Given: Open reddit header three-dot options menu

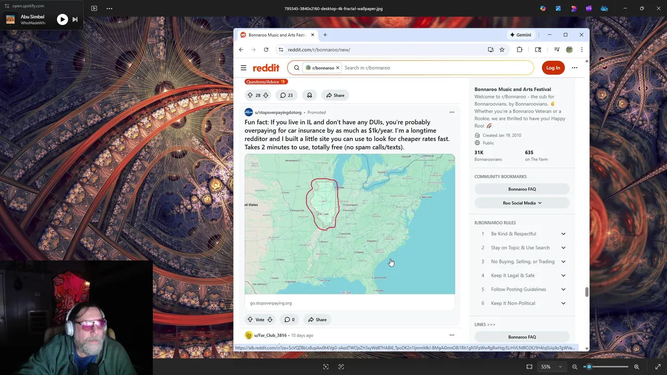Looking at the screenshot, I should click(574, 68).
